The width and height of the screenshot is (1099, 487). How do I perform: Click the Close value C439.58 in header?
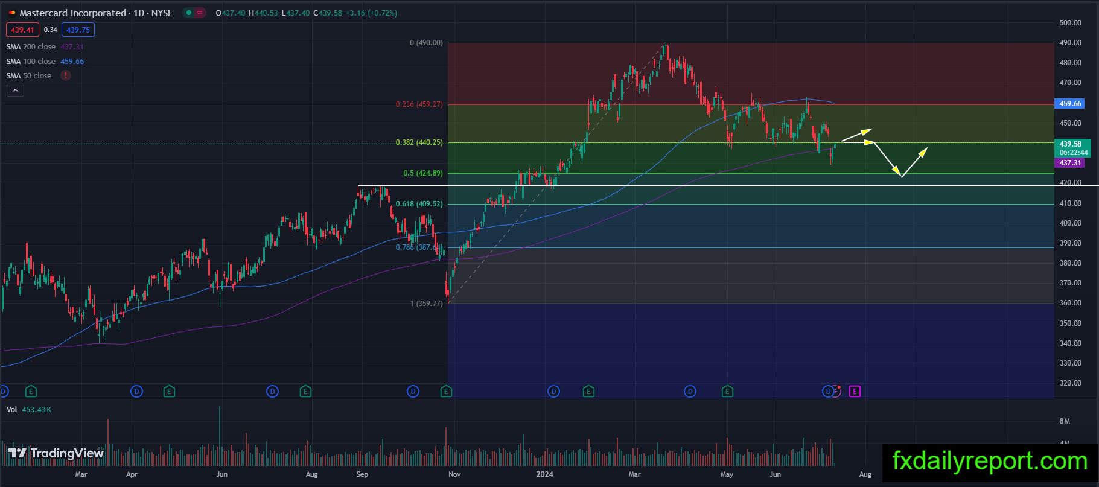[x=328, y=13]
